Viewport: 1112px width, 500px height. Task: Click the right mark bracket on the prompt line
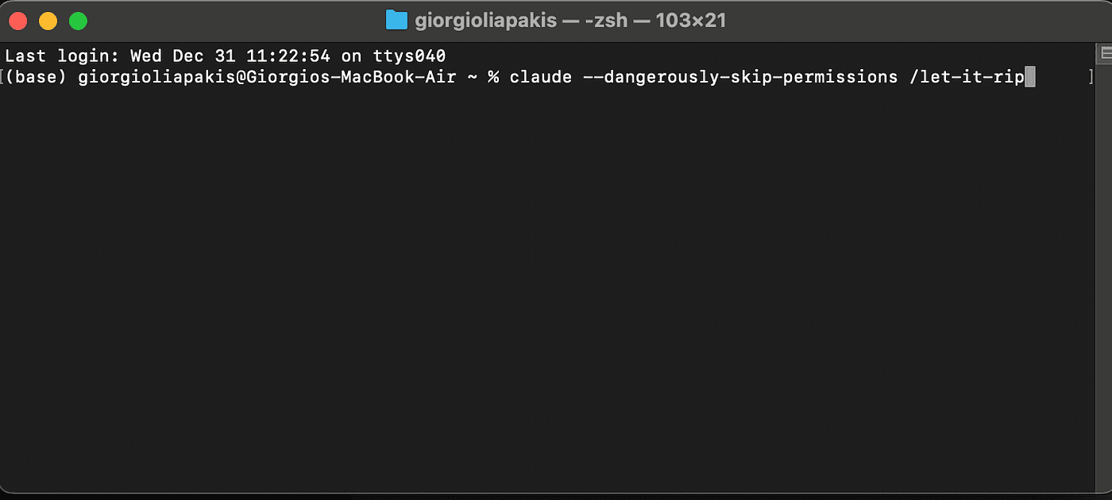[x=1091, y=77]
